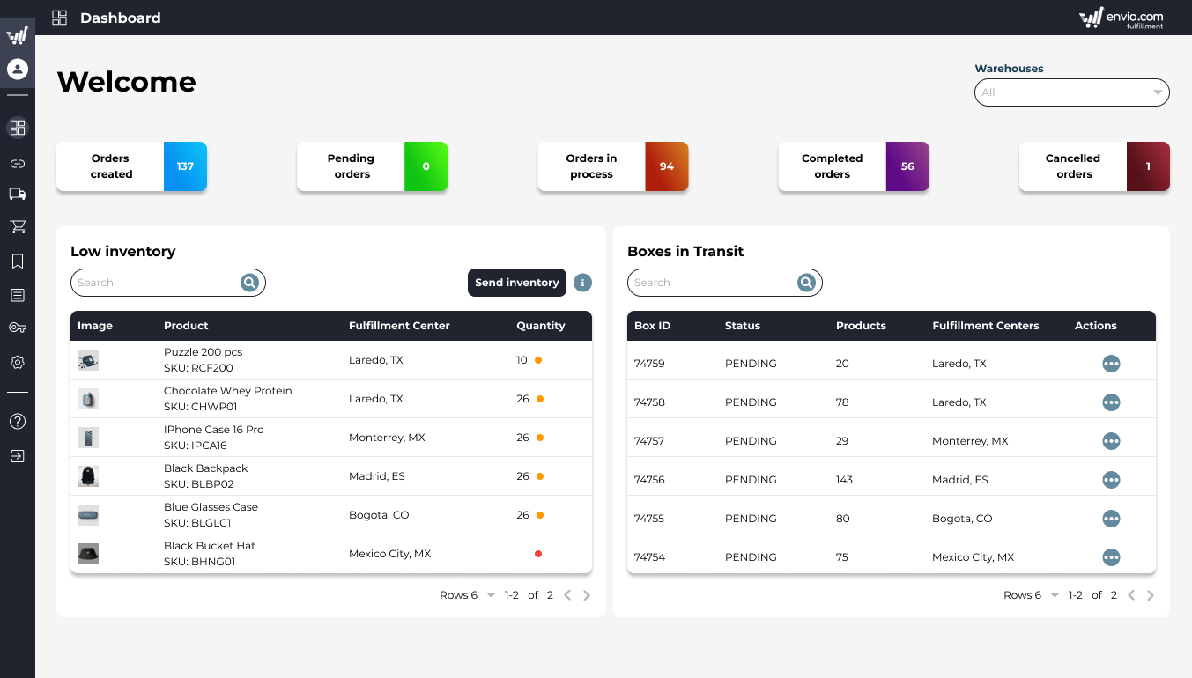This screenshot has height=678, width=1192.
Task: Click the info circle beside Send inventory
Action: [582, 282]
